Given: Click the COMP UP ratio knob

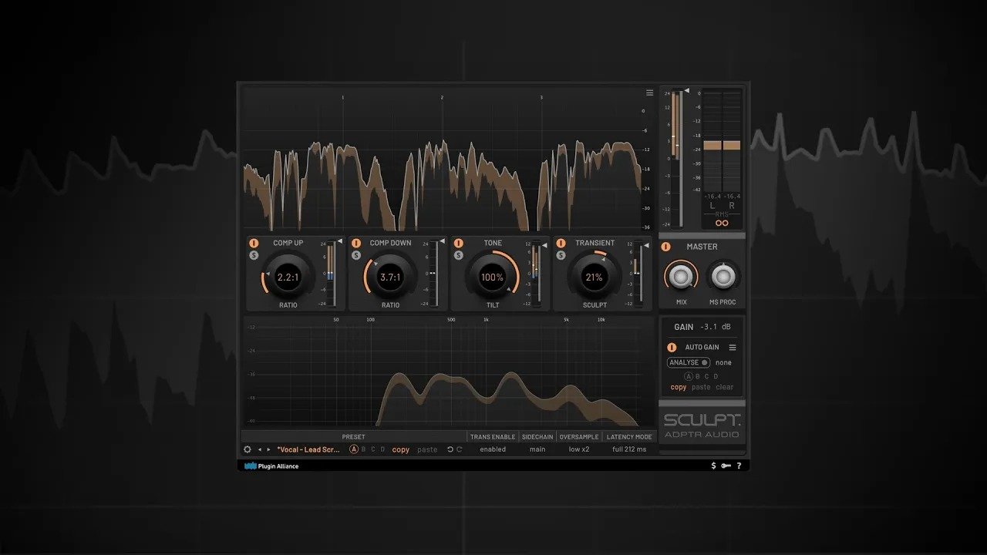Looking at the screenshot, I should pos(288,277).
